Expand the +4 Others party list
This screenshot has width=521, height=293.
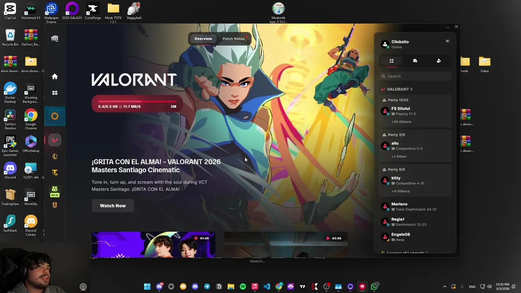coord(401,191)
